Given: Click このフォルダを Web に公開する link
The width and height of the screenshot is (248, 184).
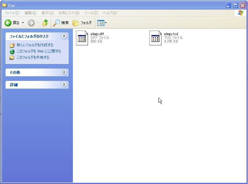Looking at the screenshot, I should click(39, 51).
